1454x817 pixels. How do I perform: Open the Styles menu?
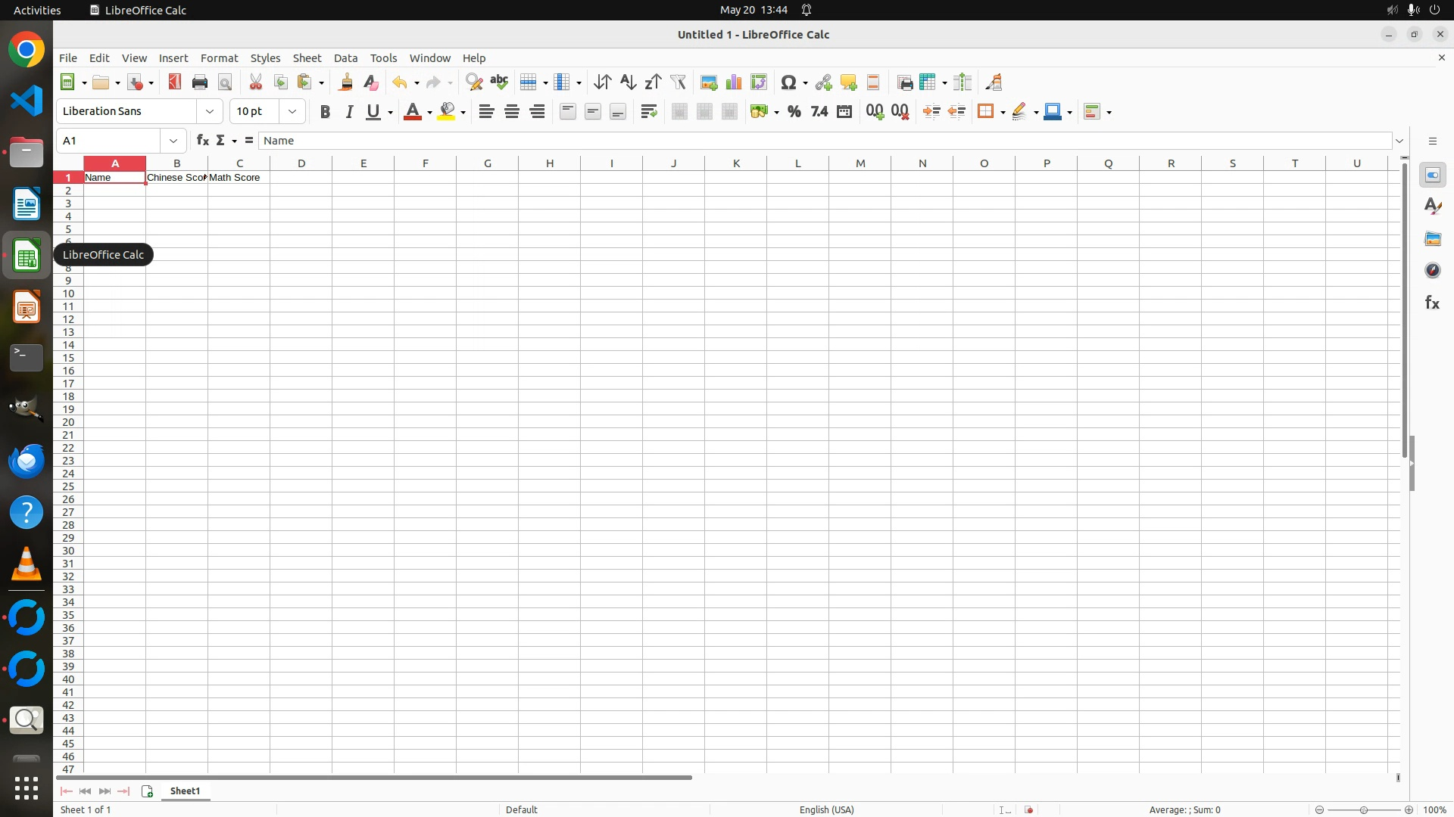pos(265,58)
